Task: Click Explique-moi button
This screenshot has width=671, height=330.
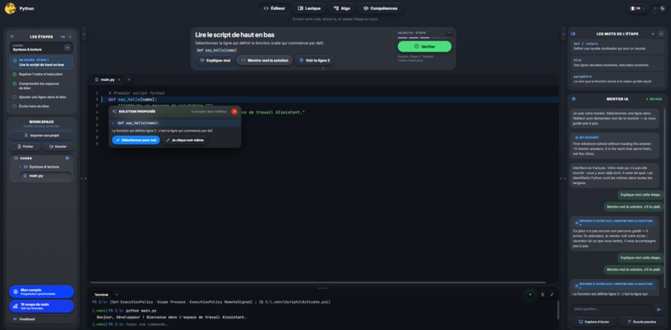Action: (x=215, y=61)
